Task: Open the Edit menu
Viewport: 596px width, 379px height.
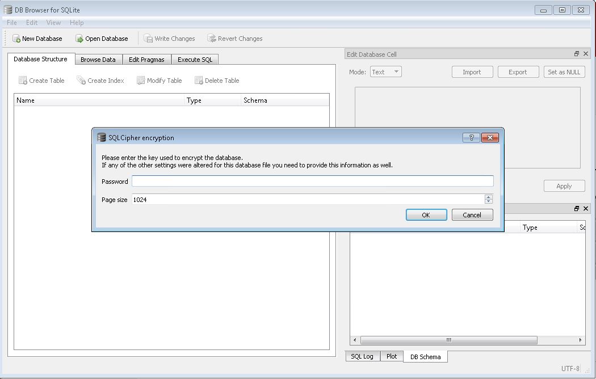Action: pos(32,22)
